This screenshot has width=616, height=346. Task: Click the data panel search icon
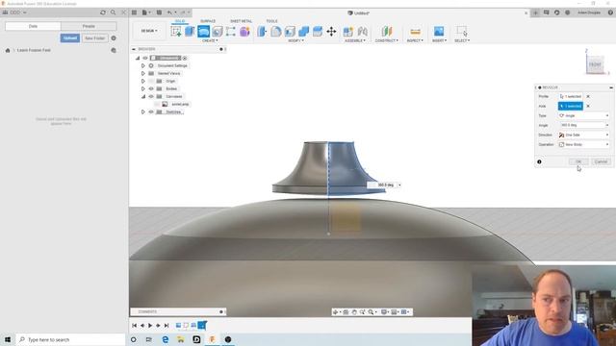(114, 12)
